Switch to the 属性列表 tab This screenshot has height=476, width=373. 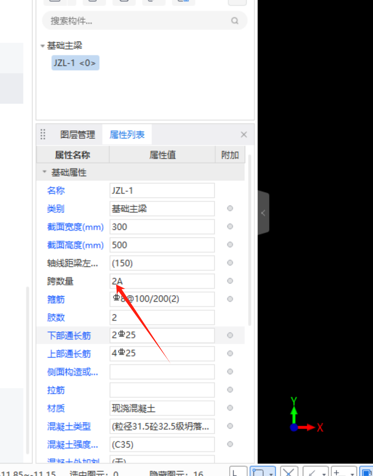127,134
